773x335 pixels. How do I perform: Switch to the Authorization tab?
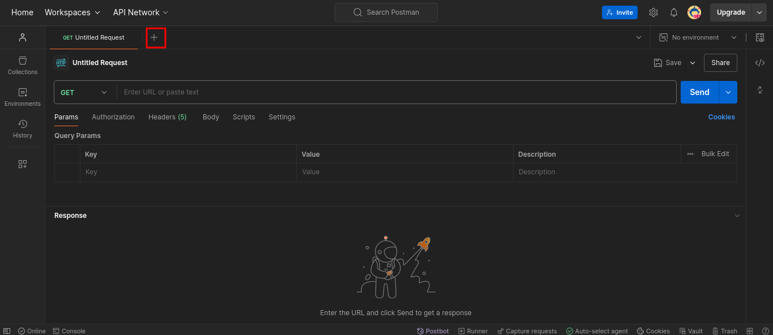113,117
